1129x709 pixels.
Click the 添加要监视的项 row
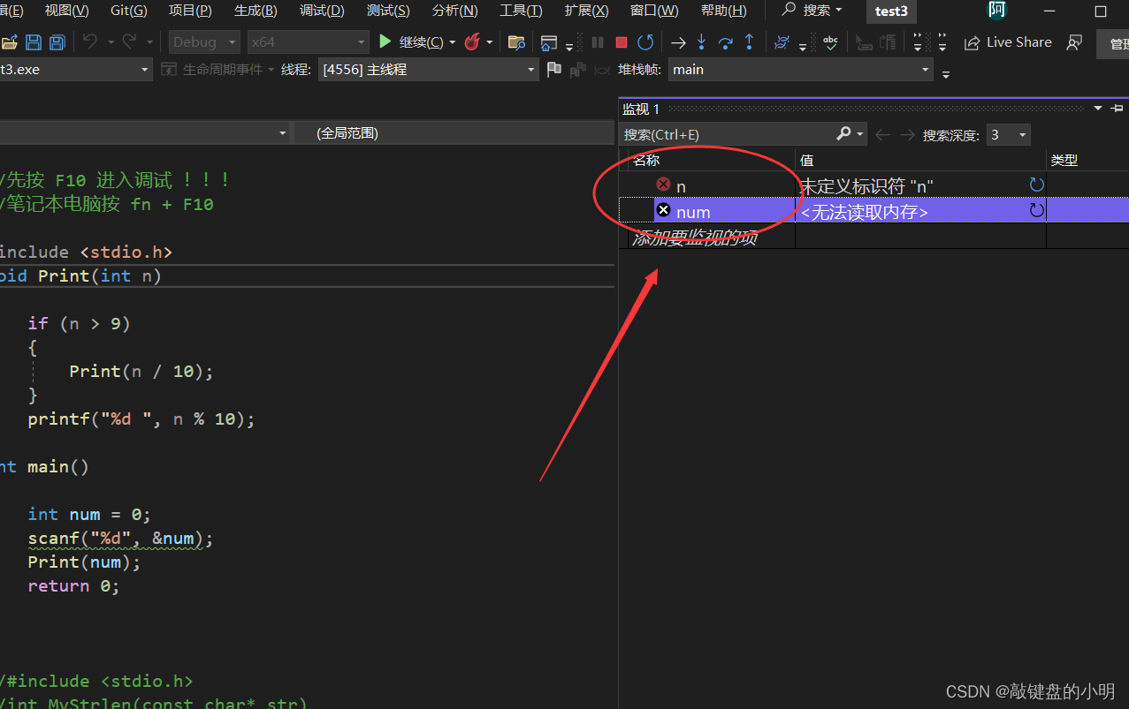click(694, 237)
